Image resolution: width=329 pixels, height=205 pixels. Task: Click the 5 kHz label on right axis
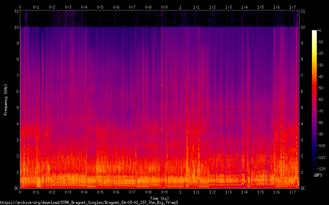click(302, 108)
